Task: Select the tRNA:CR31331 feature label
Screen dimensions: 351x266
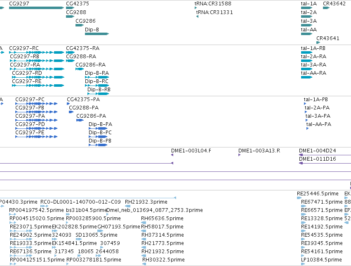Action: point(214,12)
